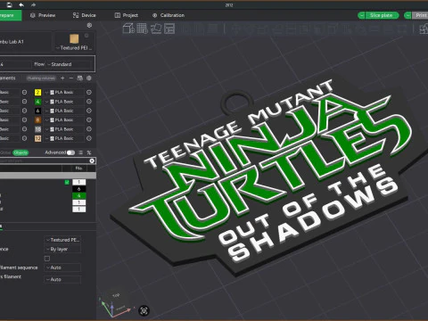
Task: Open the Filament sequence Auto dropdown
Action: tap(62, 267)
